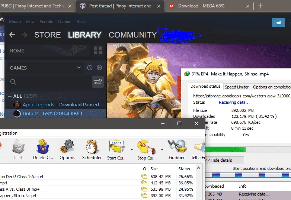Open Download status tab in download dialog
Screen dimensions: 291x200
pyautogui.click(x=205, y=86)
